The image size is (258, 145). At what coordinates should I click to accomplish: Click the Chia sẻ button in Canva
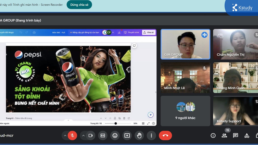click(x=149, y=32)
